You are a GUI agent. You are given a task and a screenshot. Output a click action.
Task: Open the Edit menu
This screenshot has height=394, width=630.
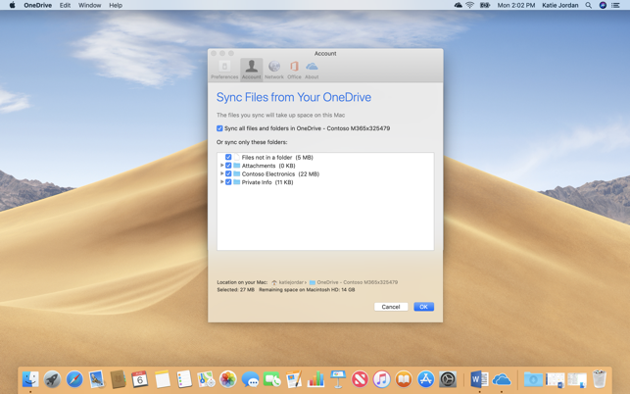tap(65, 5)
